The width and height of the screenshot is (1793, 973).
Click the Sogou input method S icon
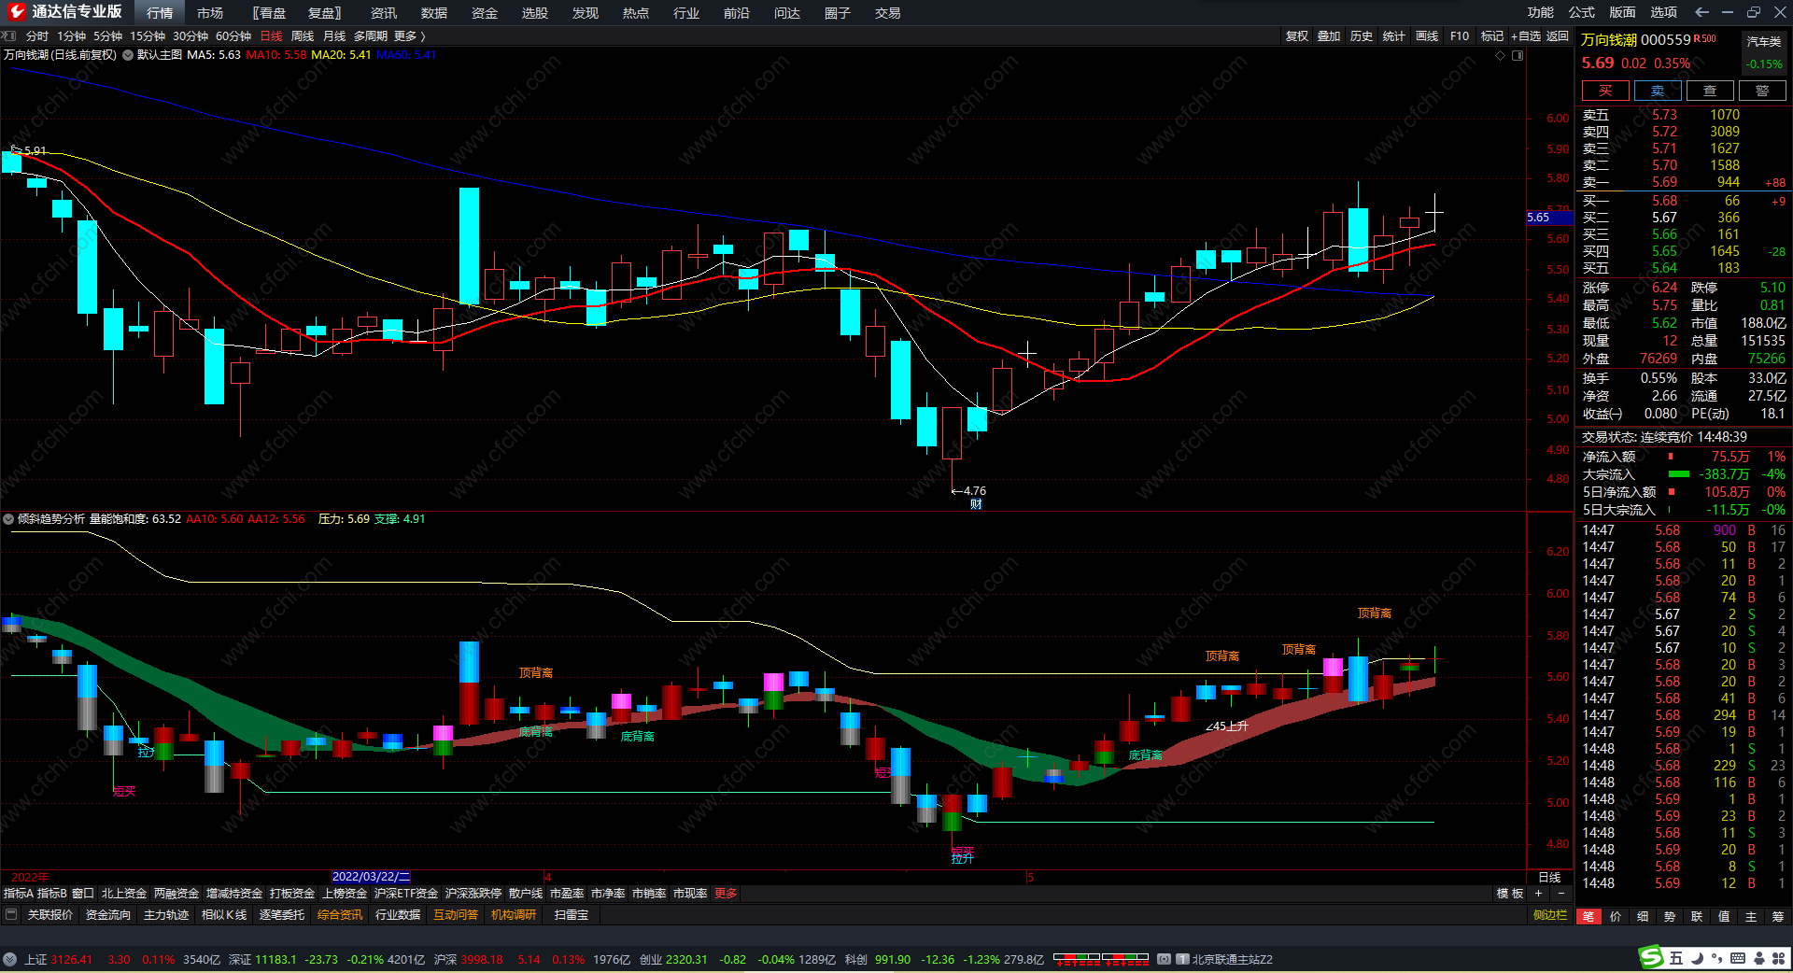pos(1652,957)
